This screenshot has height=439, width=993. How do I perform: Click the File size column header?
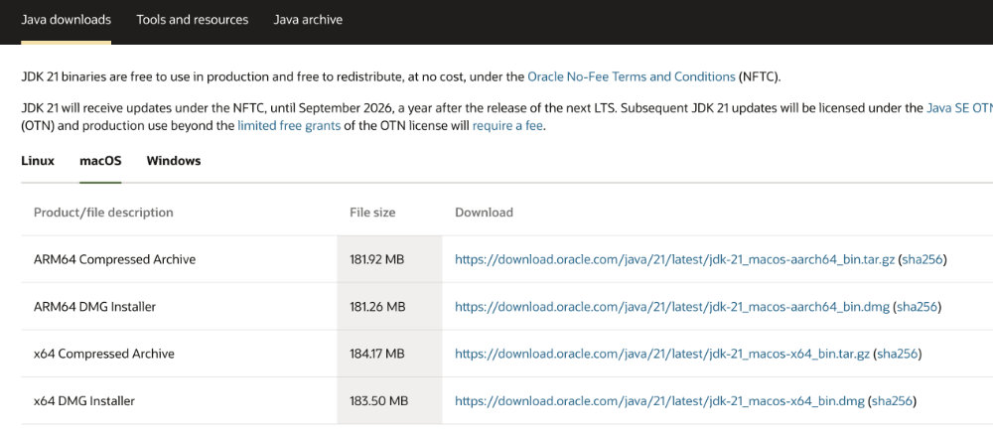tap(372, 213)
